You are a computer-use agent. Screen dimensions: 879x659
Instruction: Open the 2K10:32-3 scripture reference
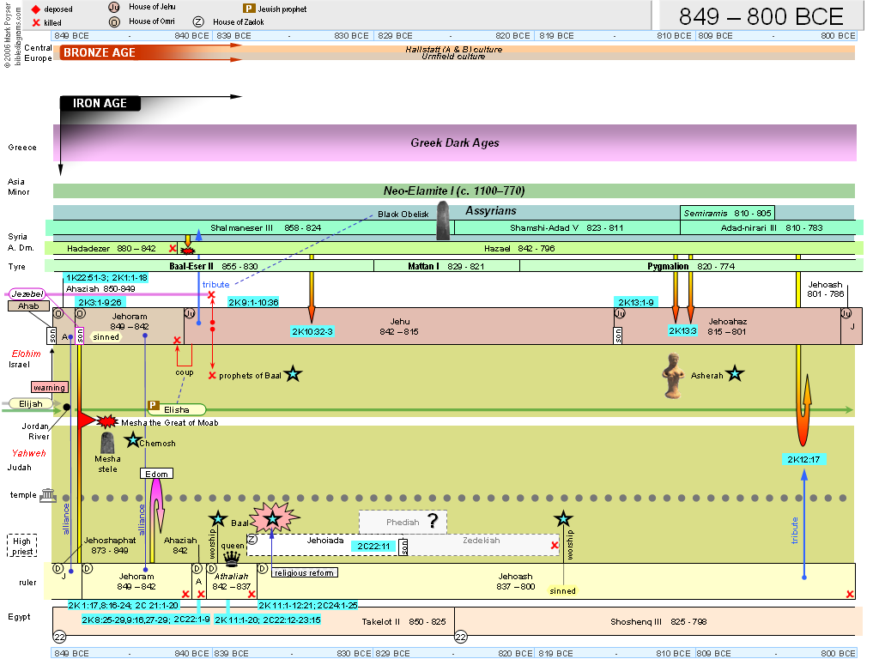pyautogui.click(x=312, y=331)
